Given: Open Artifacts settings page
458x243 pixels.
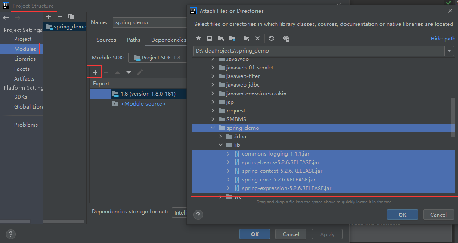Looking at the screenshot, I should pos(24,79).
